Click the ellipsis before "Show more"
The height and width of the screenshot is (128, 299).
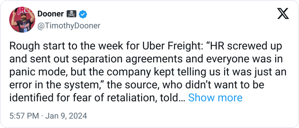point(183,98)
